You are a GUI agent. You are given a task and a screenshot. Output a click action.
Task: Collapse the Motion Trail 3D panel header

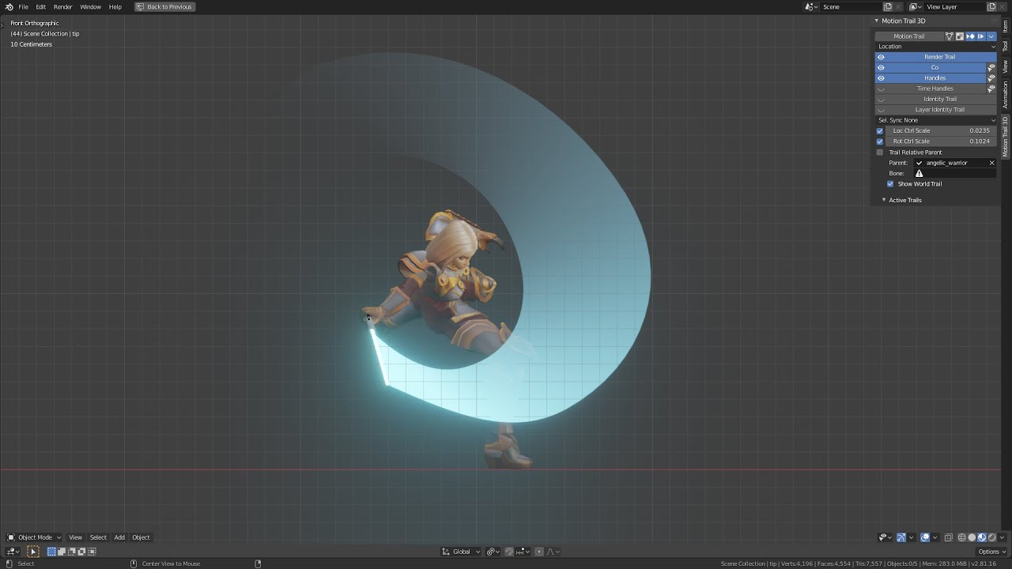point(903,21)
